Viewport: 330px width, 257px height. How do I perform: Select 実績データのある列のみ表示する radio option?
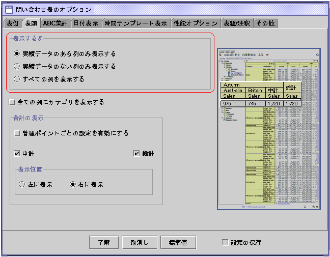click(17, 53)
